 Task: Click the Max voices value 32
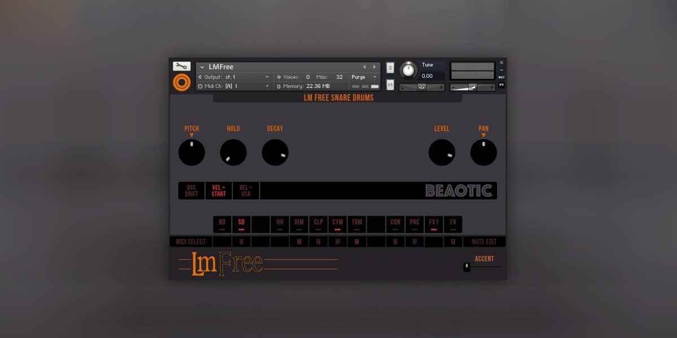tap(339, 77)
